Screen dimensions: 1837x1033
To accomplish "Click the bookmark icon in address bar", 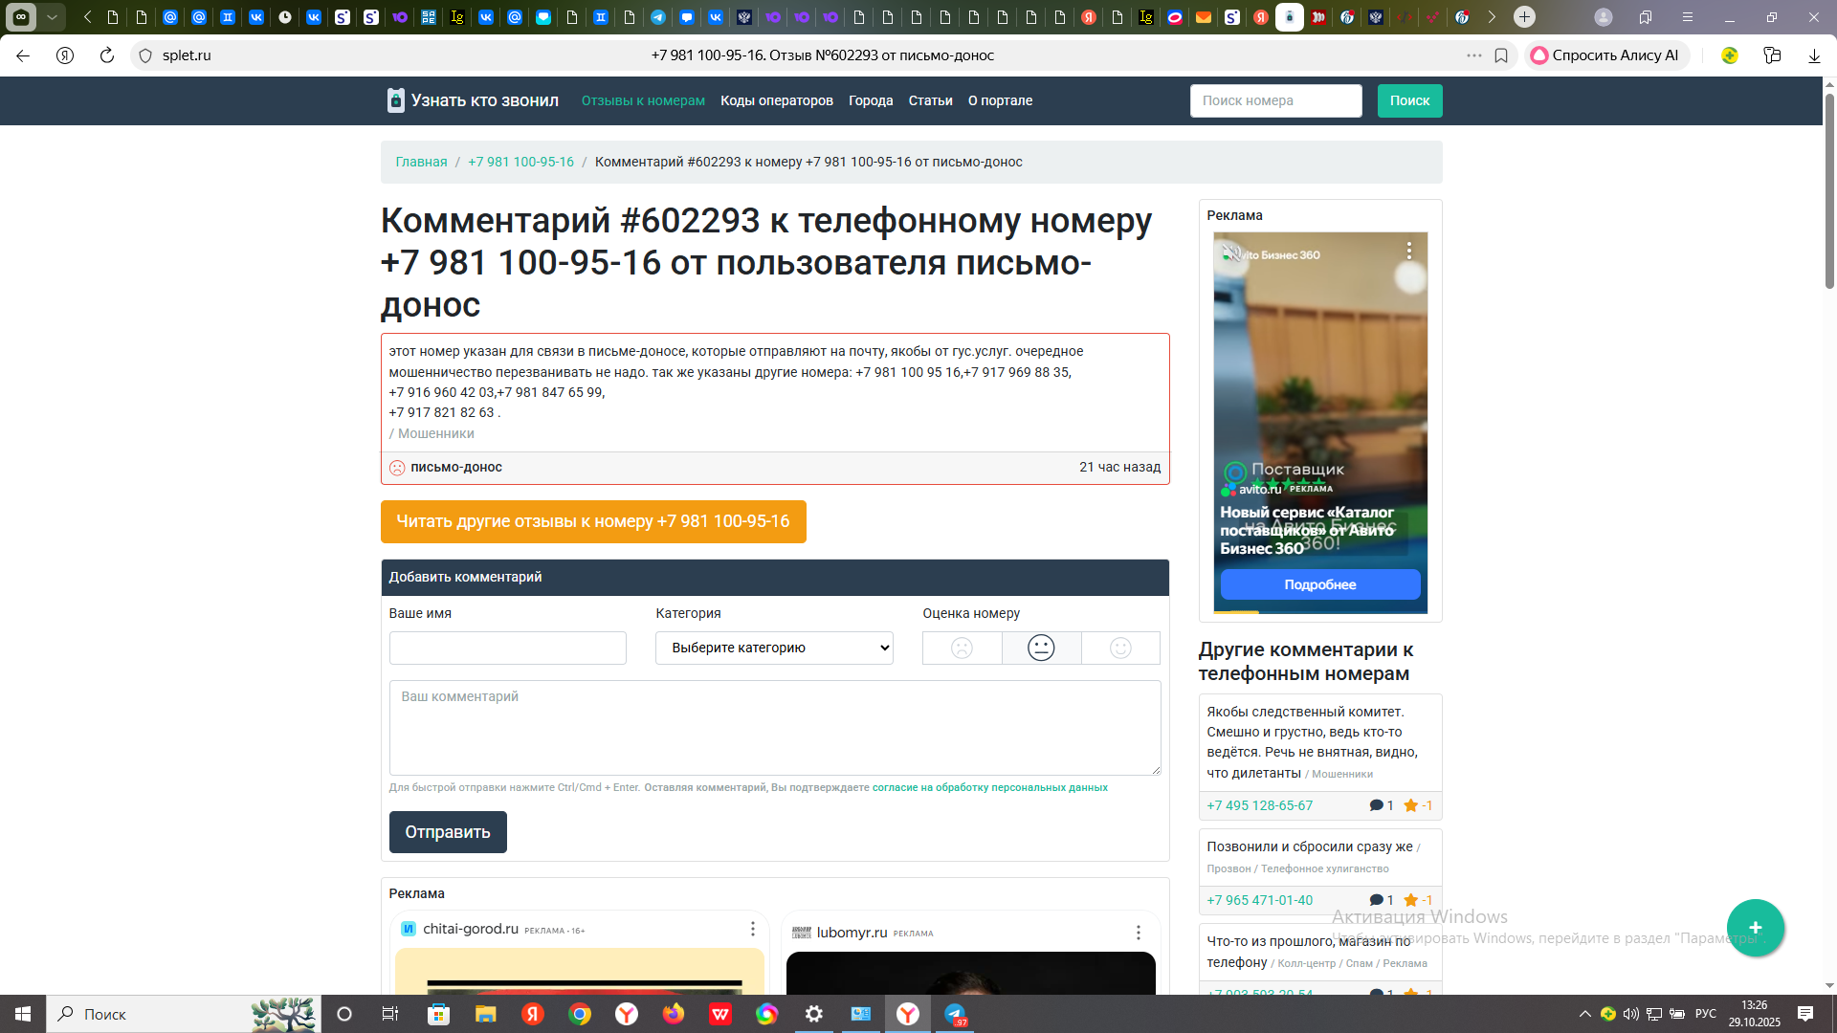I will tap(1501, 55).
